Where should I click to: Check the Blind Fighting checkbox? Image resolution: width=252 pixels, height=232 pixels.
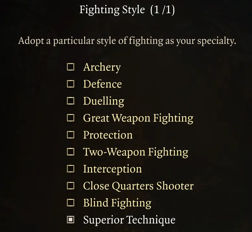pyautogui.click(x=71, y=202)
